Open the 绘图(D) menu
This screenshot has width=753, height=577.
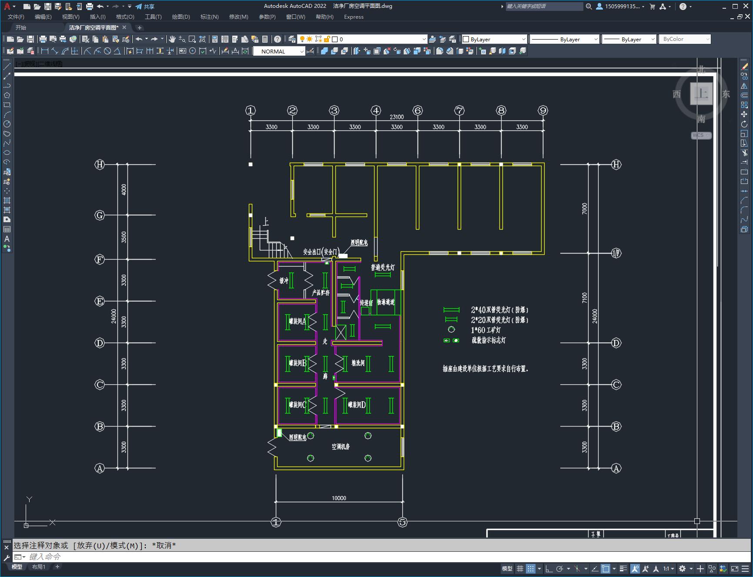(181, 17)
